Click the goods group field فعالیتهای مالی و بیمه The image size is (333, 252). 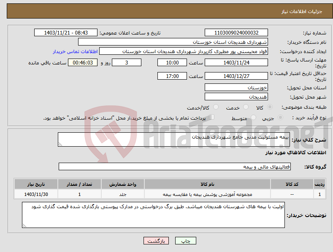pos(175,167)
